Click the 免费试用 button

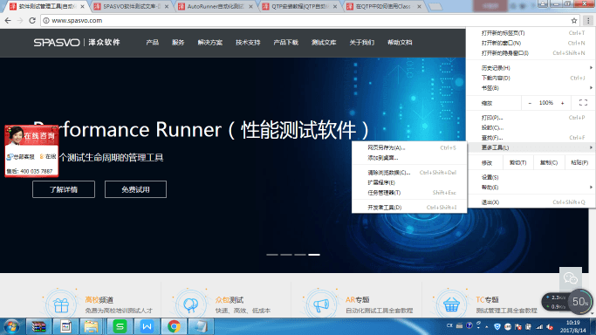(136, 189)
